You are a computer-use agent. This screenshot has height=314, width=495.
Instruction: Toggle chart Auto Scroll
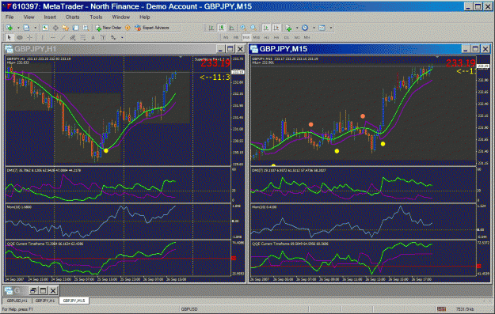266,28
